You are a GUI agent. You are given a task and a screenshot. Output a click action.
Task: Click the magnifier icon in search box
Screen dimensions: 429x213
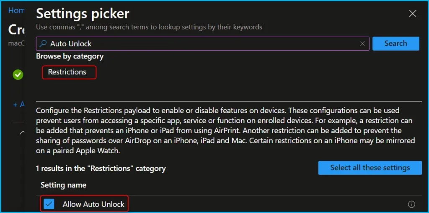click(43, 43)
